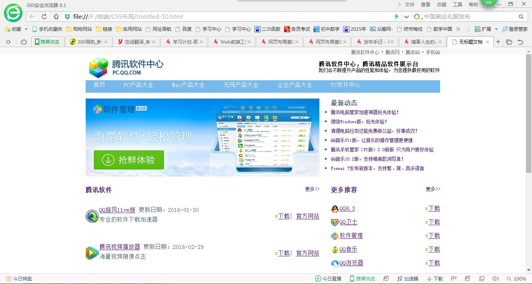Click the window-split icon in status bar
Screen dimensions: 532x284
click(x=482, y=279)
